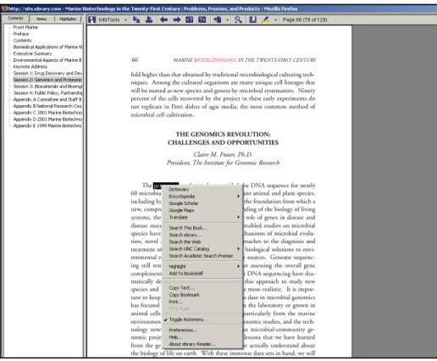Open Preface in the contents tree
This screenshot has width=437, height=361.
point(21,34)
